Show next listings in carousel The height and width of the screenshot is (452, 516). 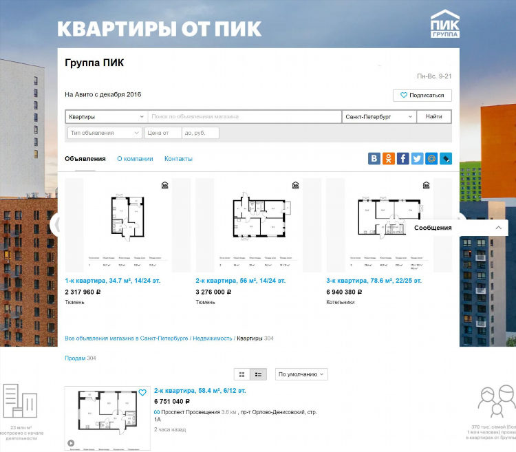coord(462,217)
